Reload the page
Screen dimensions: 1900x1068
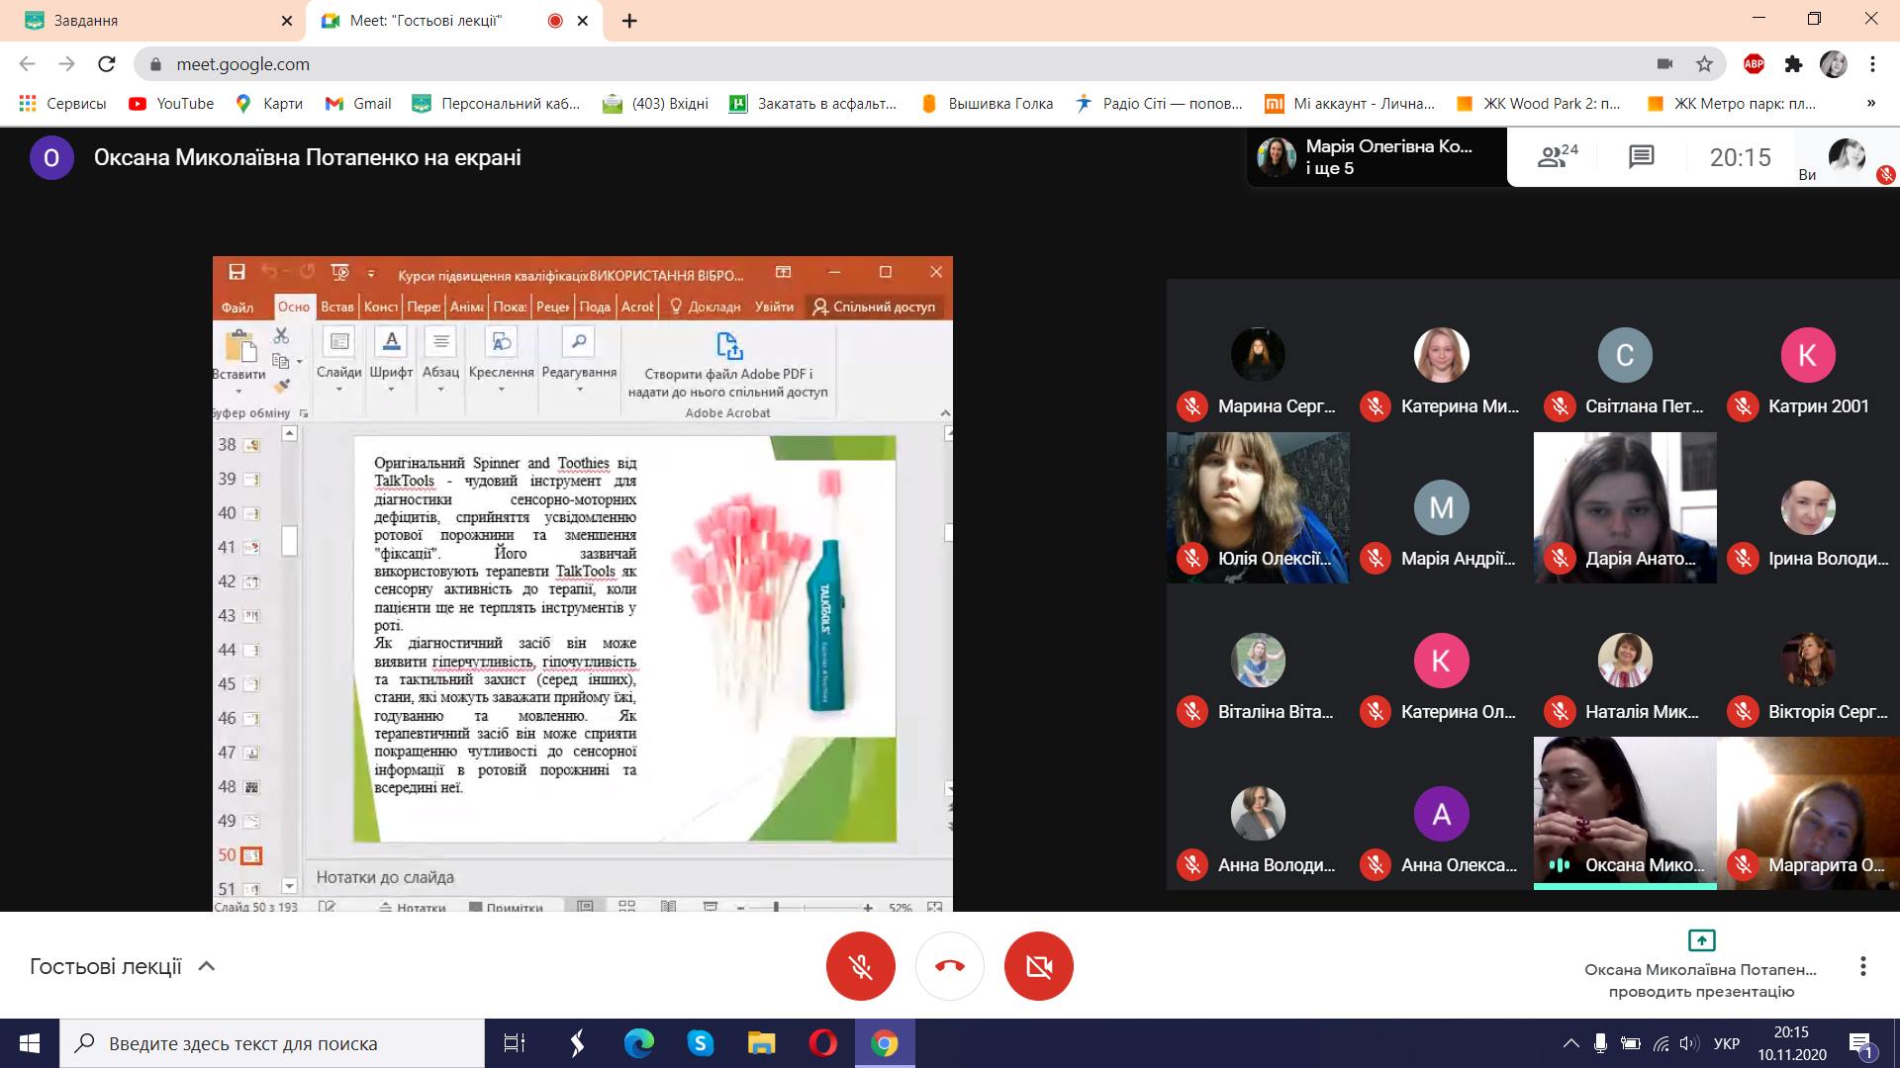(x=106, y=64)
